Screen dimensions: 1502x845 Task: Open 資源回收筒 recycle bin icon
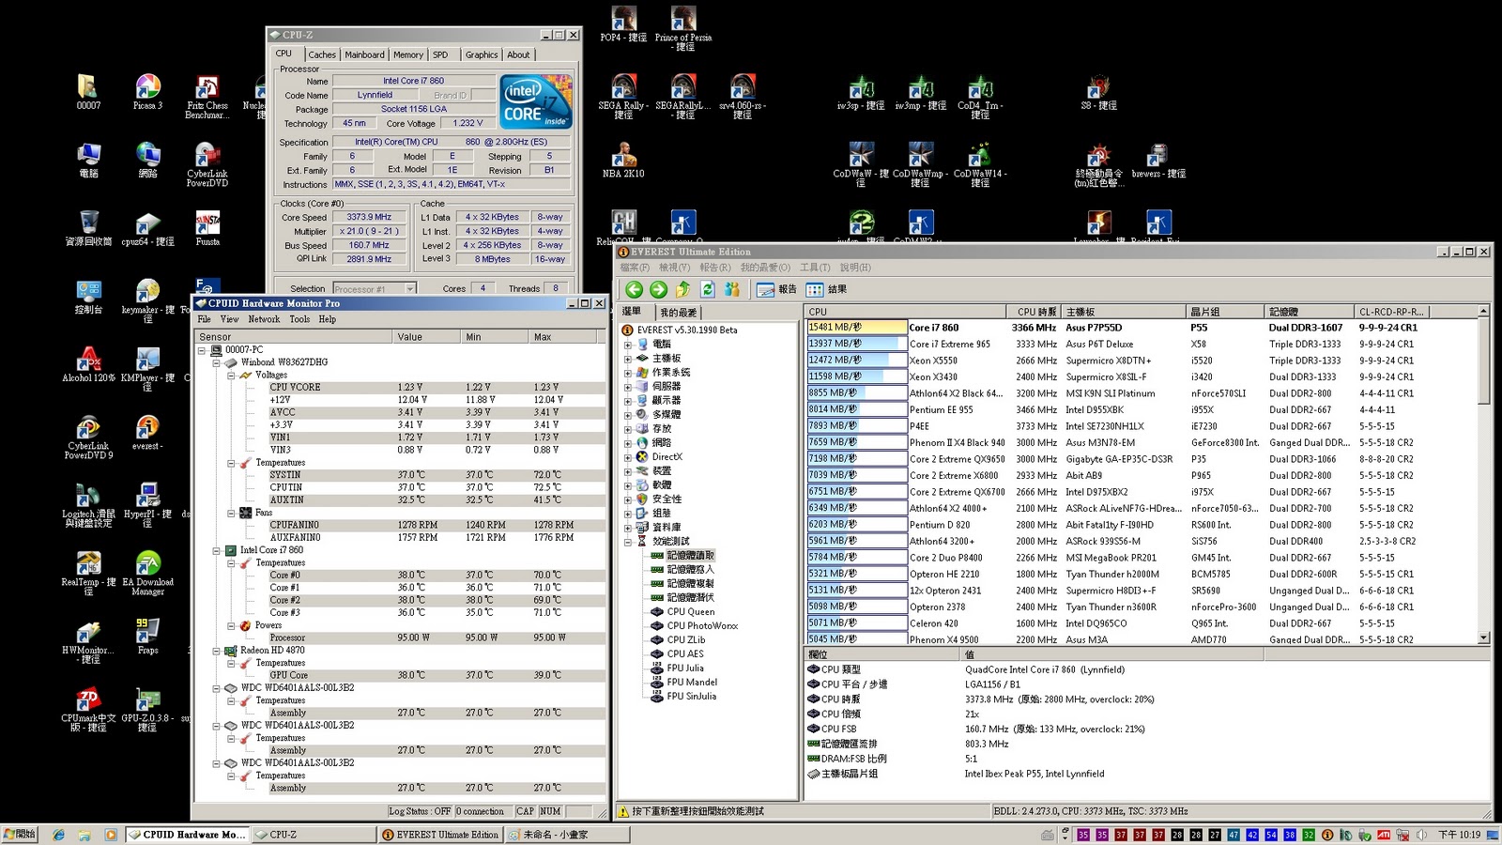pyautogui.click(x=88, y=228)
